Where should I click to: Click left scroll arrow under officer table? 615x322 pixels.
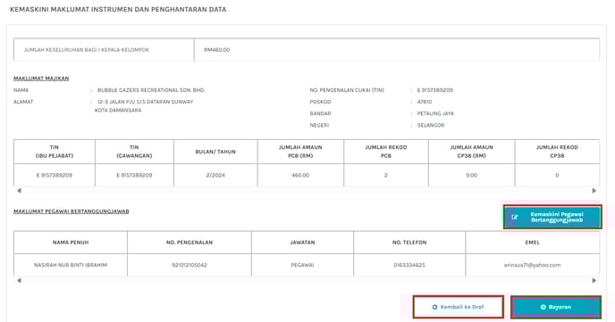click(x=19, y=281)
